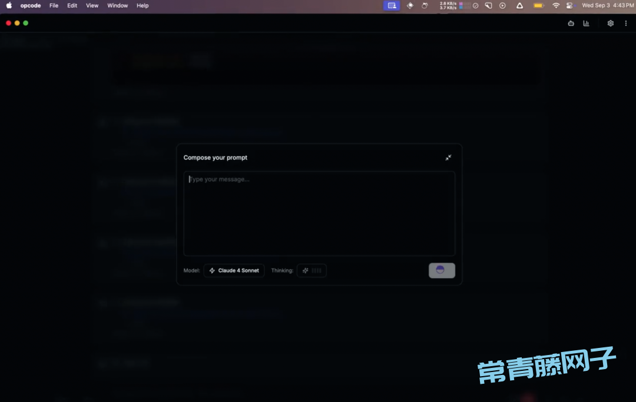Image resolution: width=636 pixels, height=402 pixels.
Task: Click the screen sharing icon in menu bar
Action: (x=392, y=5)
